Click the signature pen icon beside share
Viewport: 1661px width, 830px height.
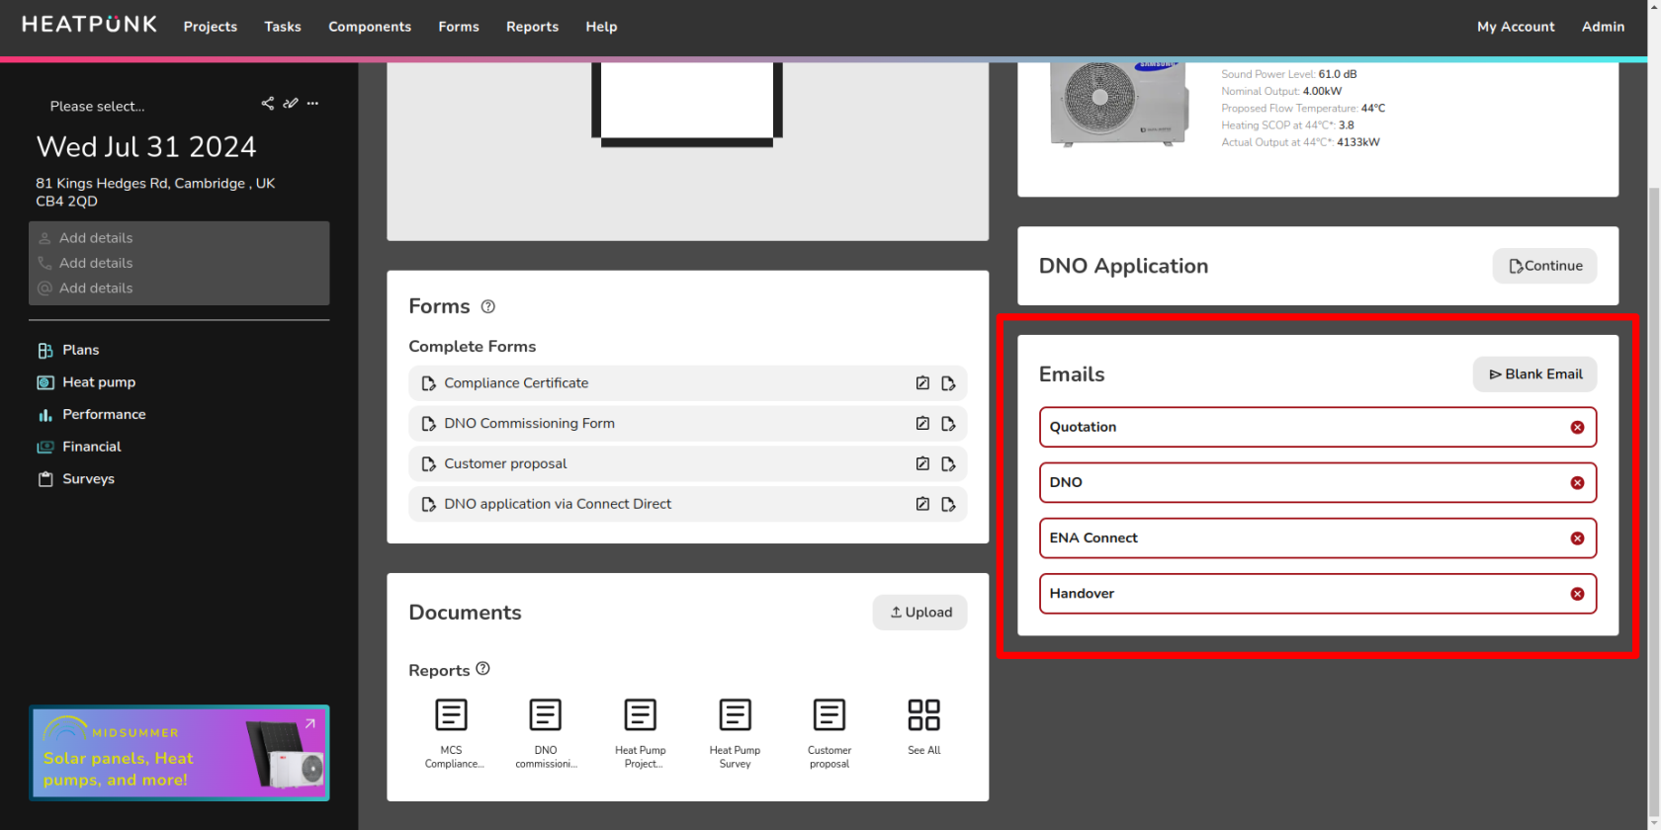click(x=290, y=104)
